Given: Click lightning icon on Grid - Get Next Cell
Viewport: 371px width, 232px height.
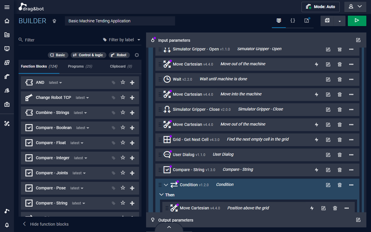Looking at the screenshot, I should 317,140.
